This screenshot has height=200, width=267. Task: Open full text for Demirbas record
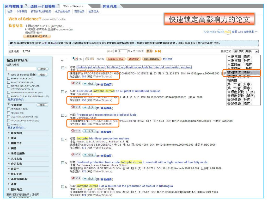point(89,131)
